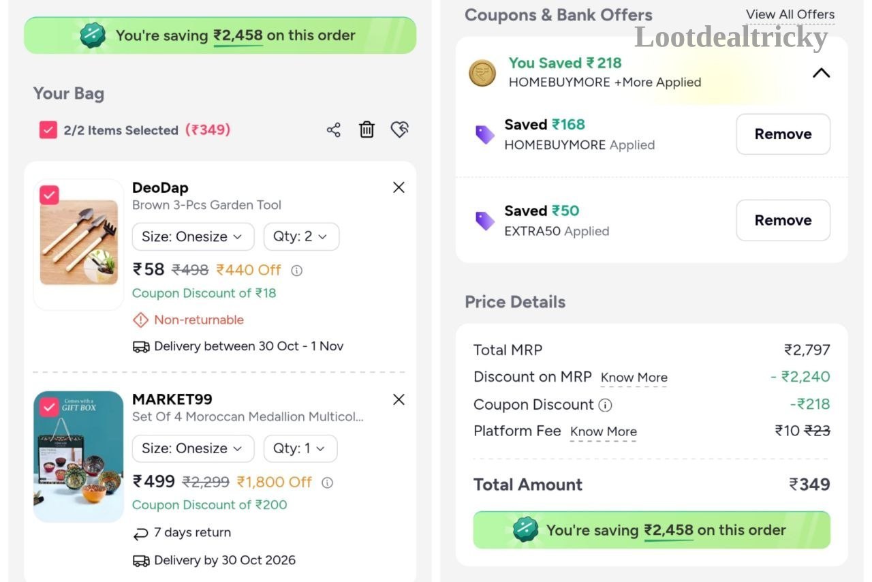
Task: Open DeoDap Size: Onesize dropdown
Action: click(x=193, y=236)
